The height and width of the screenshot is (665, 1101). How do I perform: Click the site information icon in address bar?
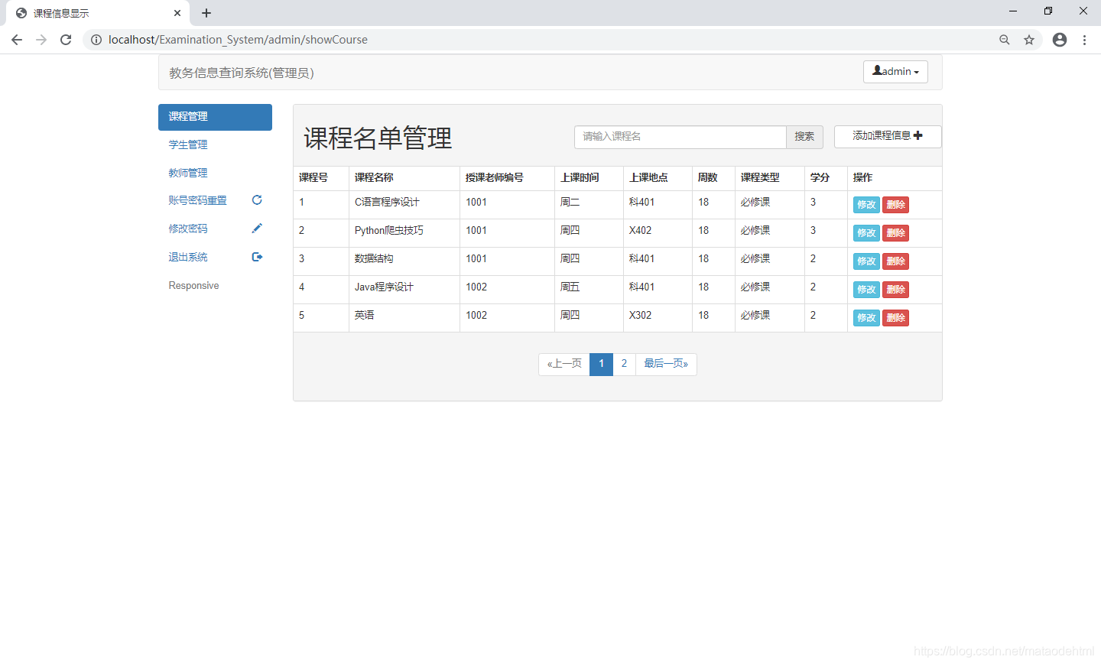coord(96,40)
